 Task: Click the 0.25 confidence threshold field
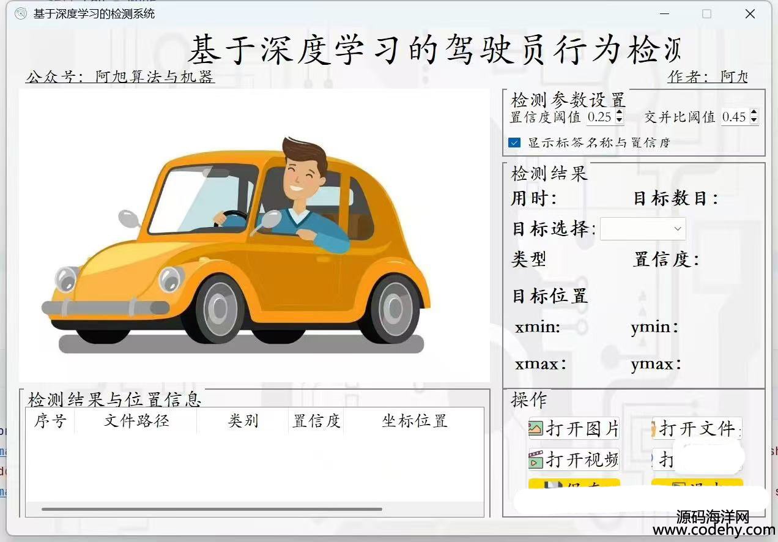(x=601, y=116)
